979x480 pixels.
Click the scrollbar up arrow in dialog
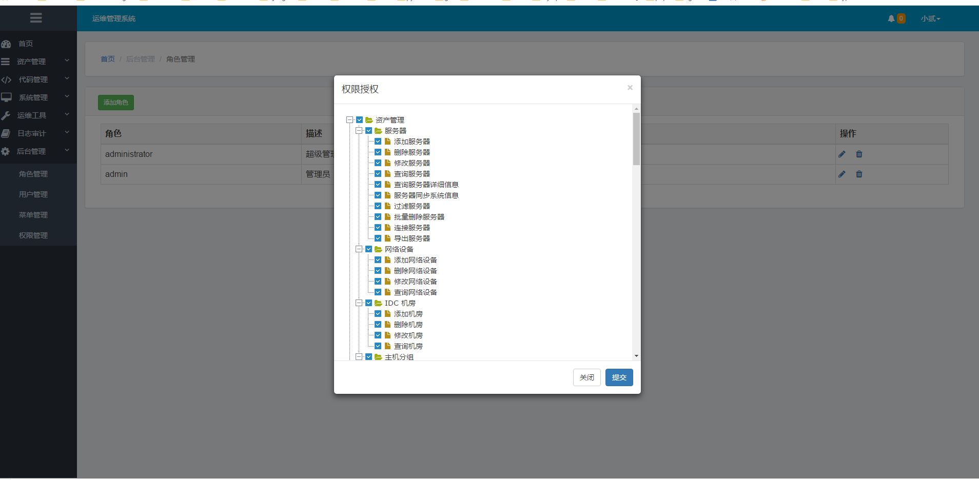click(x=636, y=109)
